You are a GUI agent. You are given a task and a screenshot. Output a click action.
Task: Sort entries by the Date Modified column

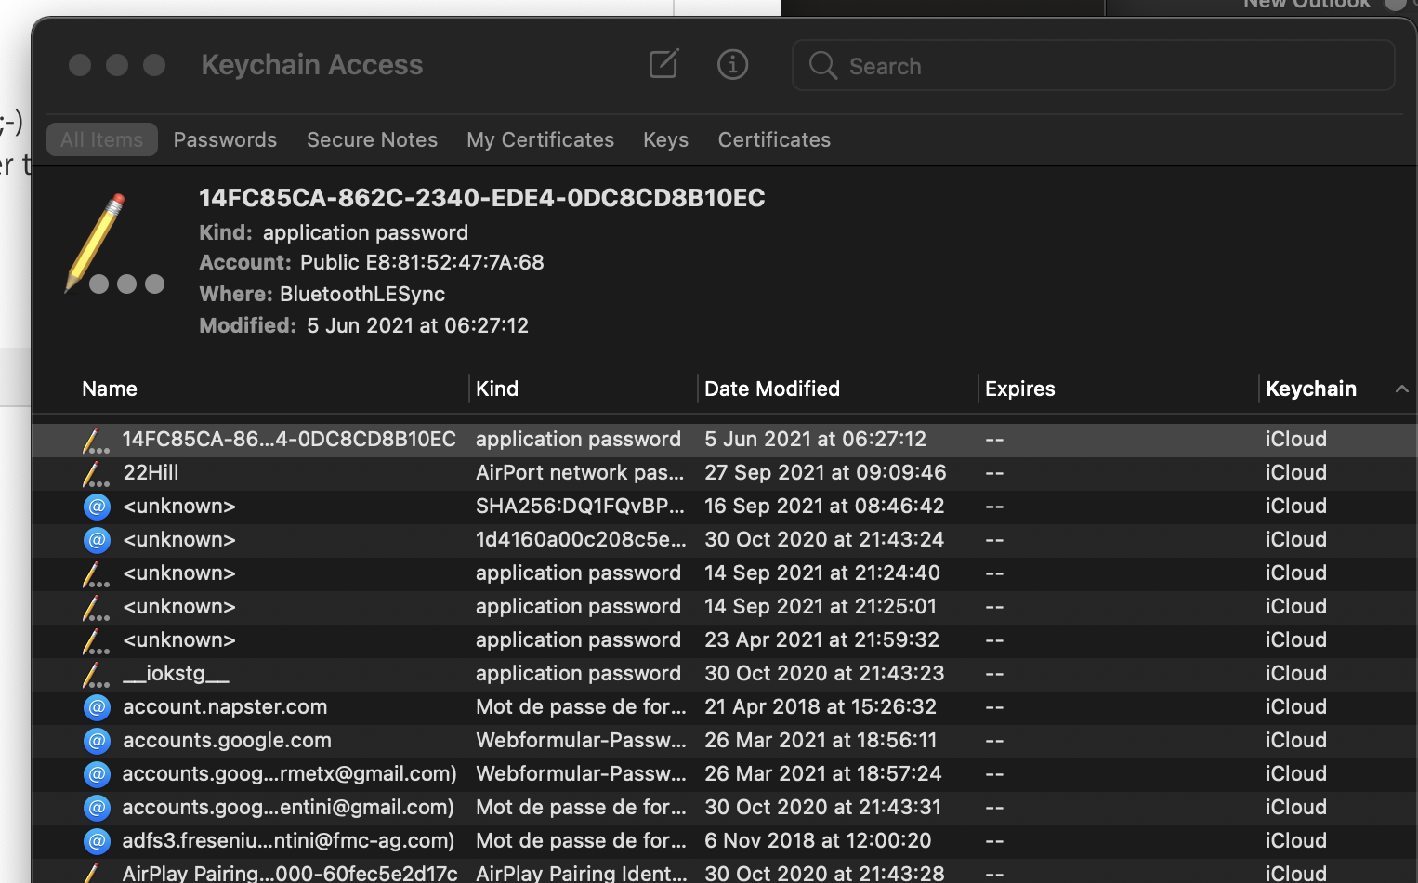point(771,389)
